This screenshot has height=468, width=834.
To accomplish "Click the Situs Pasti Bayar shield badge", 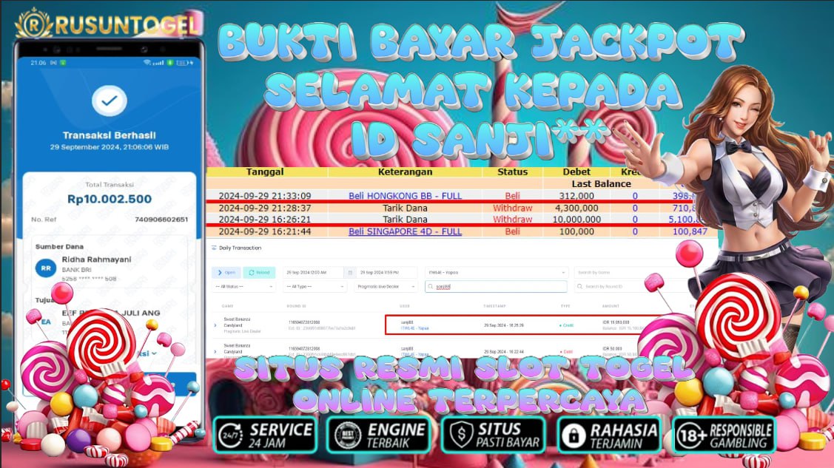I will tap(494, 435).
